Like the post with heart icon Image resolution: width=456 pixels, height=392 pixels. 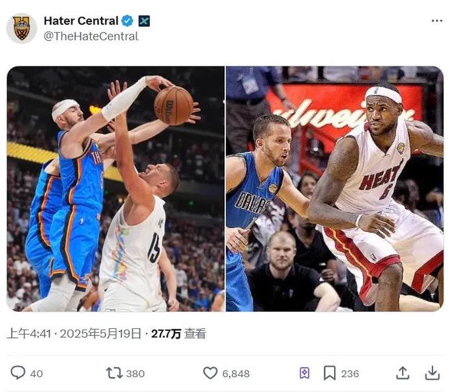point(210,373)
